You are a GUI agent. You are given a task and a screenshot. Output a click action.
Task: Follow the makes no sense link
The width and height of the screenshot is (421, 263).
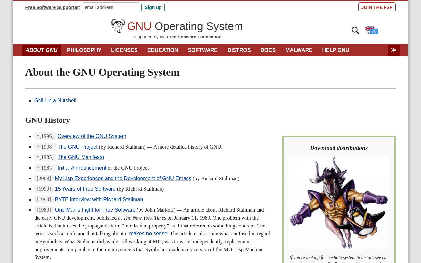click(x=148, y=234)
